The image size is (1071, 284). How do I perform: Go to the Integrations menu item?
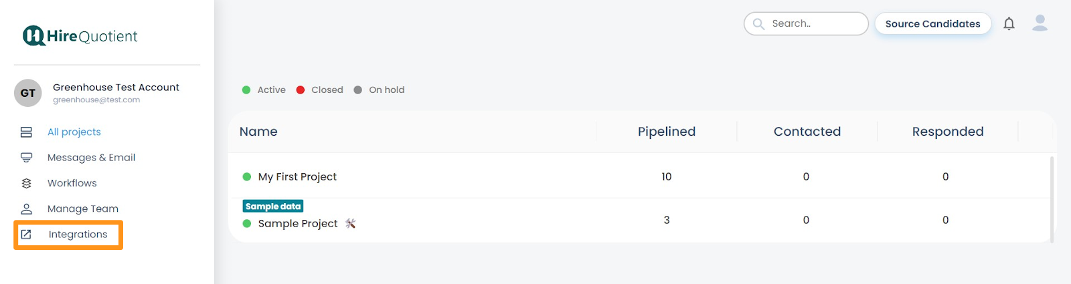[x=68, y=235]
